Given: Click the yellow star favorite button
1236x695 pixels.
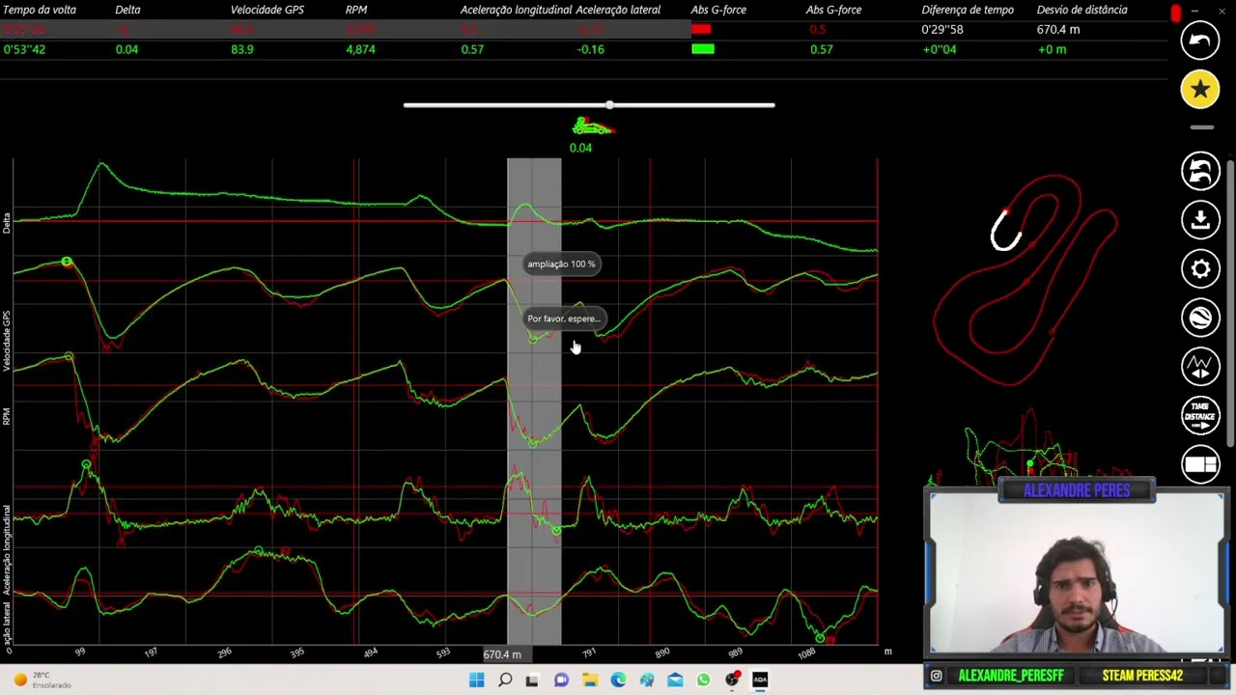Looking at the screenshot, I should [x=1200, y=90].
